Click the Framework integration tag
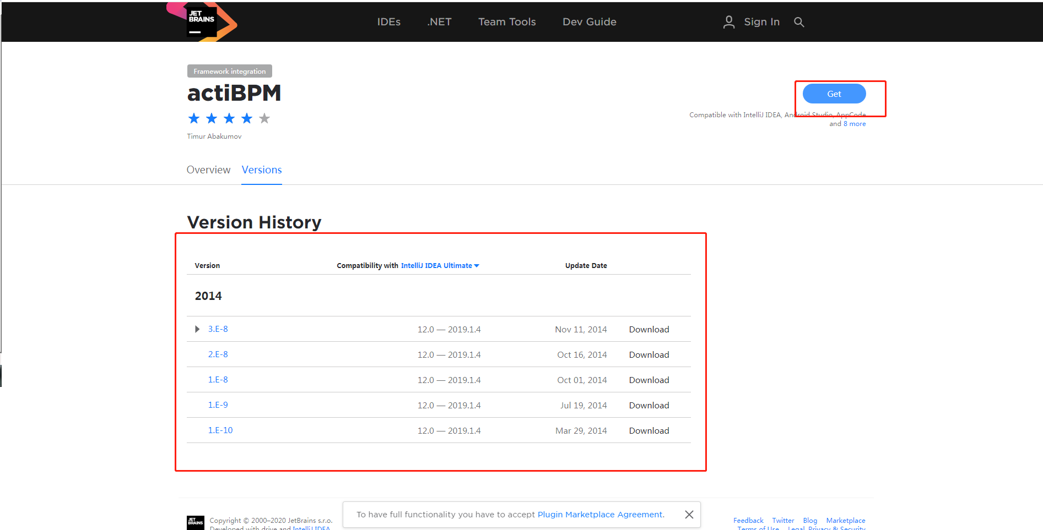Viewport: 1043px width, 530px height. (x=230, y=72)
